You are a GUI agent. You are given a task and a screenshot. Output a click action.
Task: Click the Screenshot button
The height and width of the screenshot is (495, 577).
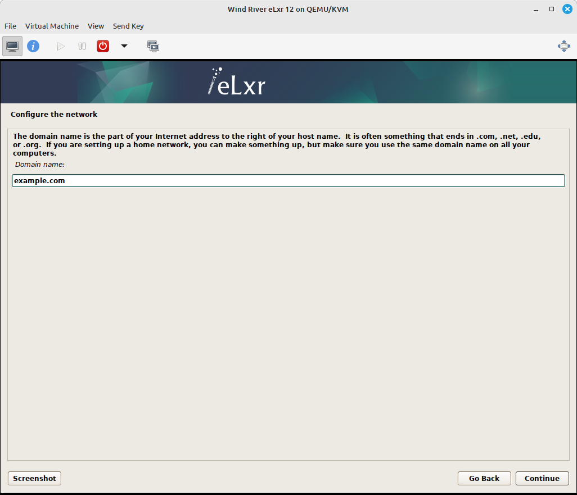(34, 478)
